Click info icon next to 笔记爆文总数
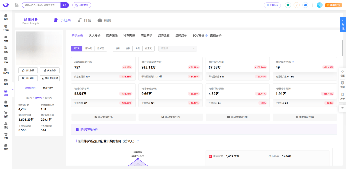 [293, 62]
